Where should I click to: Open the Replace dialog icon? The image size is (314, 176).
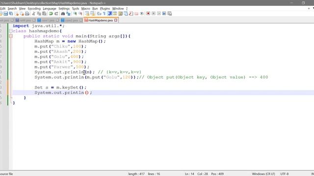(68, 14)
